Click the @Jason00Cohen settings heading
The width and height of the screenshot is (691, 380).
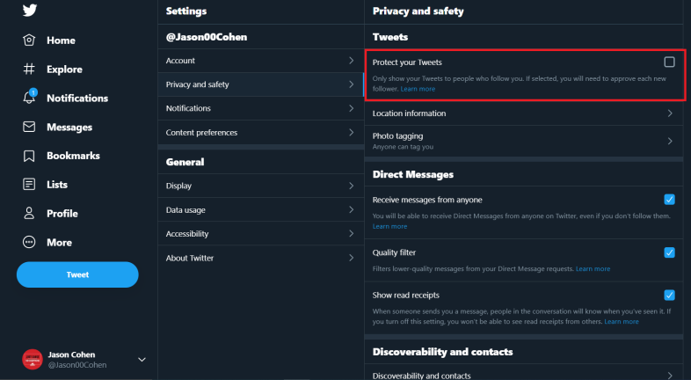207,37
